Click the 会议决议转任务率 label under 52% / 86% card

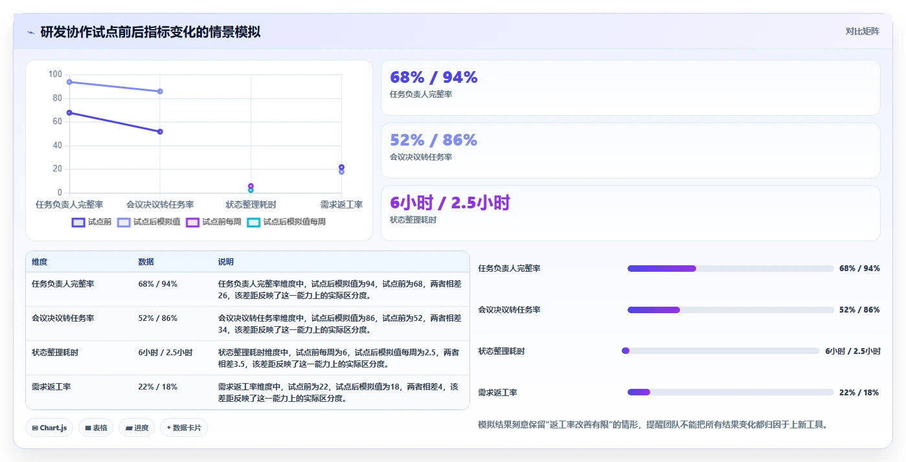click(421, 157)
